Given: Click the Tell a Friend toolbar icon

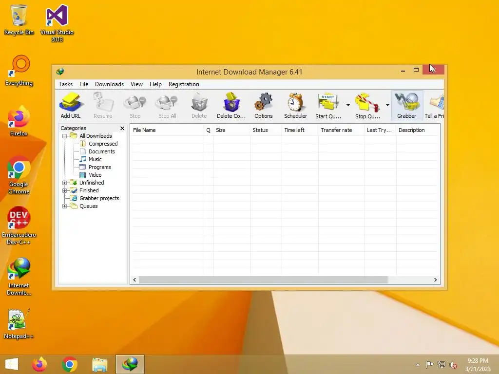Looking at the screenshot, I should tap(434, 106).
